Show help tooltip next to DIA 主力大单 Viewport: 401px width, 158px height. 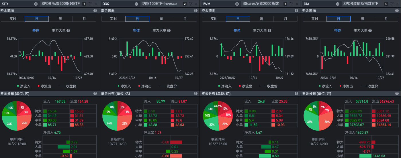click(370, 31)
